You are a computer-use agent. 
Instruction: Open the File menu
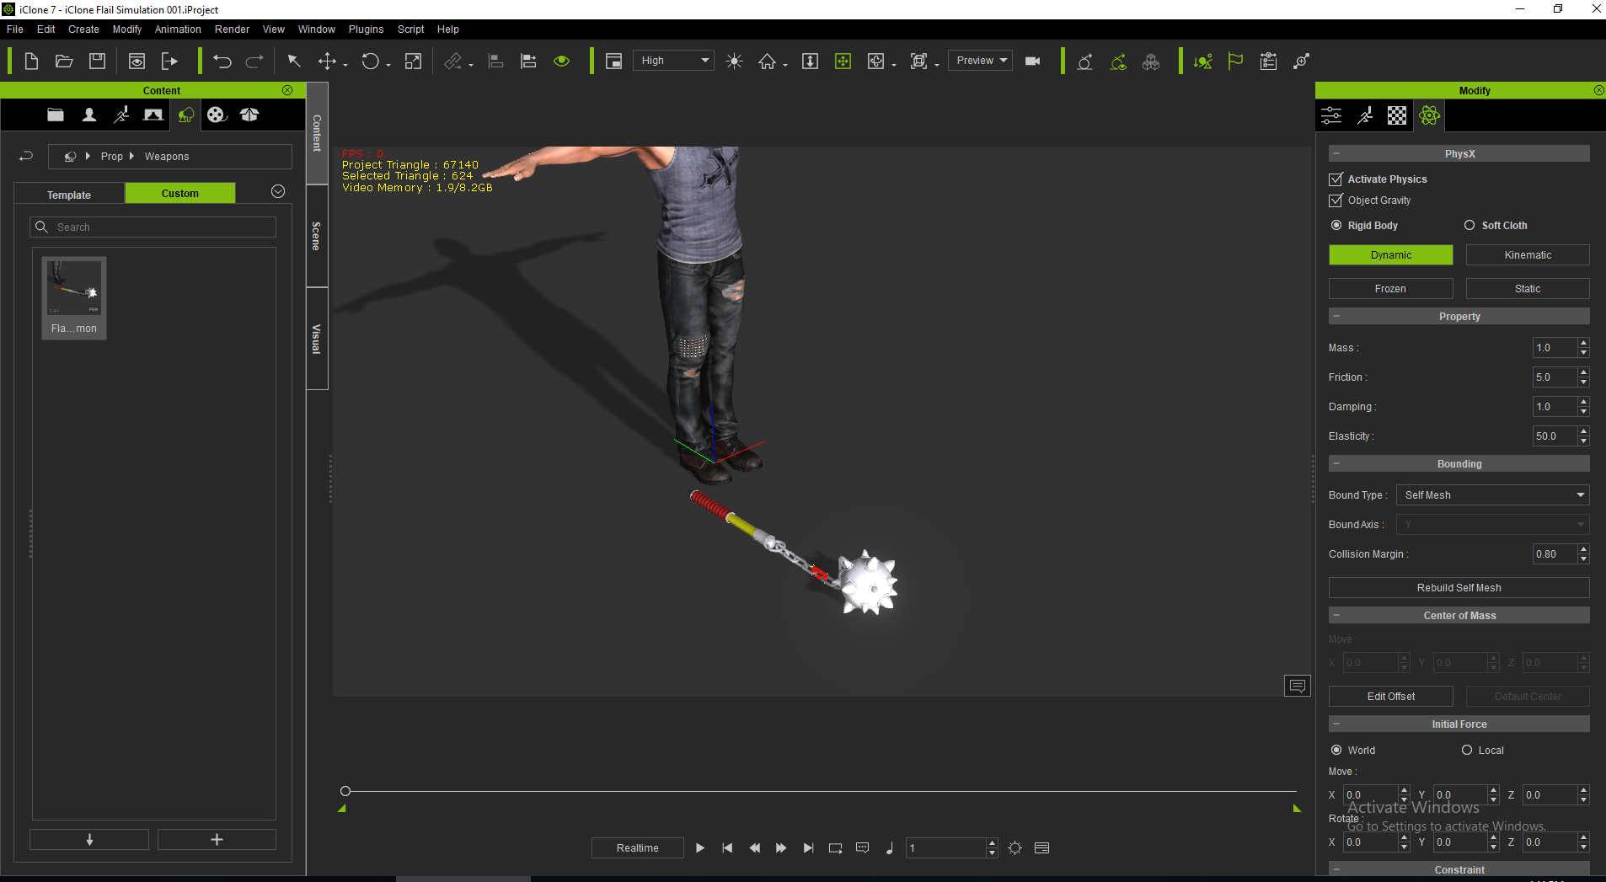point(15,29)
